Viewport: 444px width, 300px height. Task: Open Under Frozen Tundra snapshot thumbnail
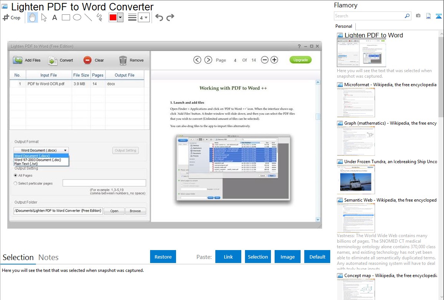356,179
